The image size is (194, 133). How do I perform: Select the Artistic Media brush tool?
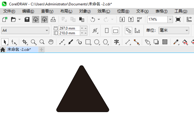pos(71,42)
